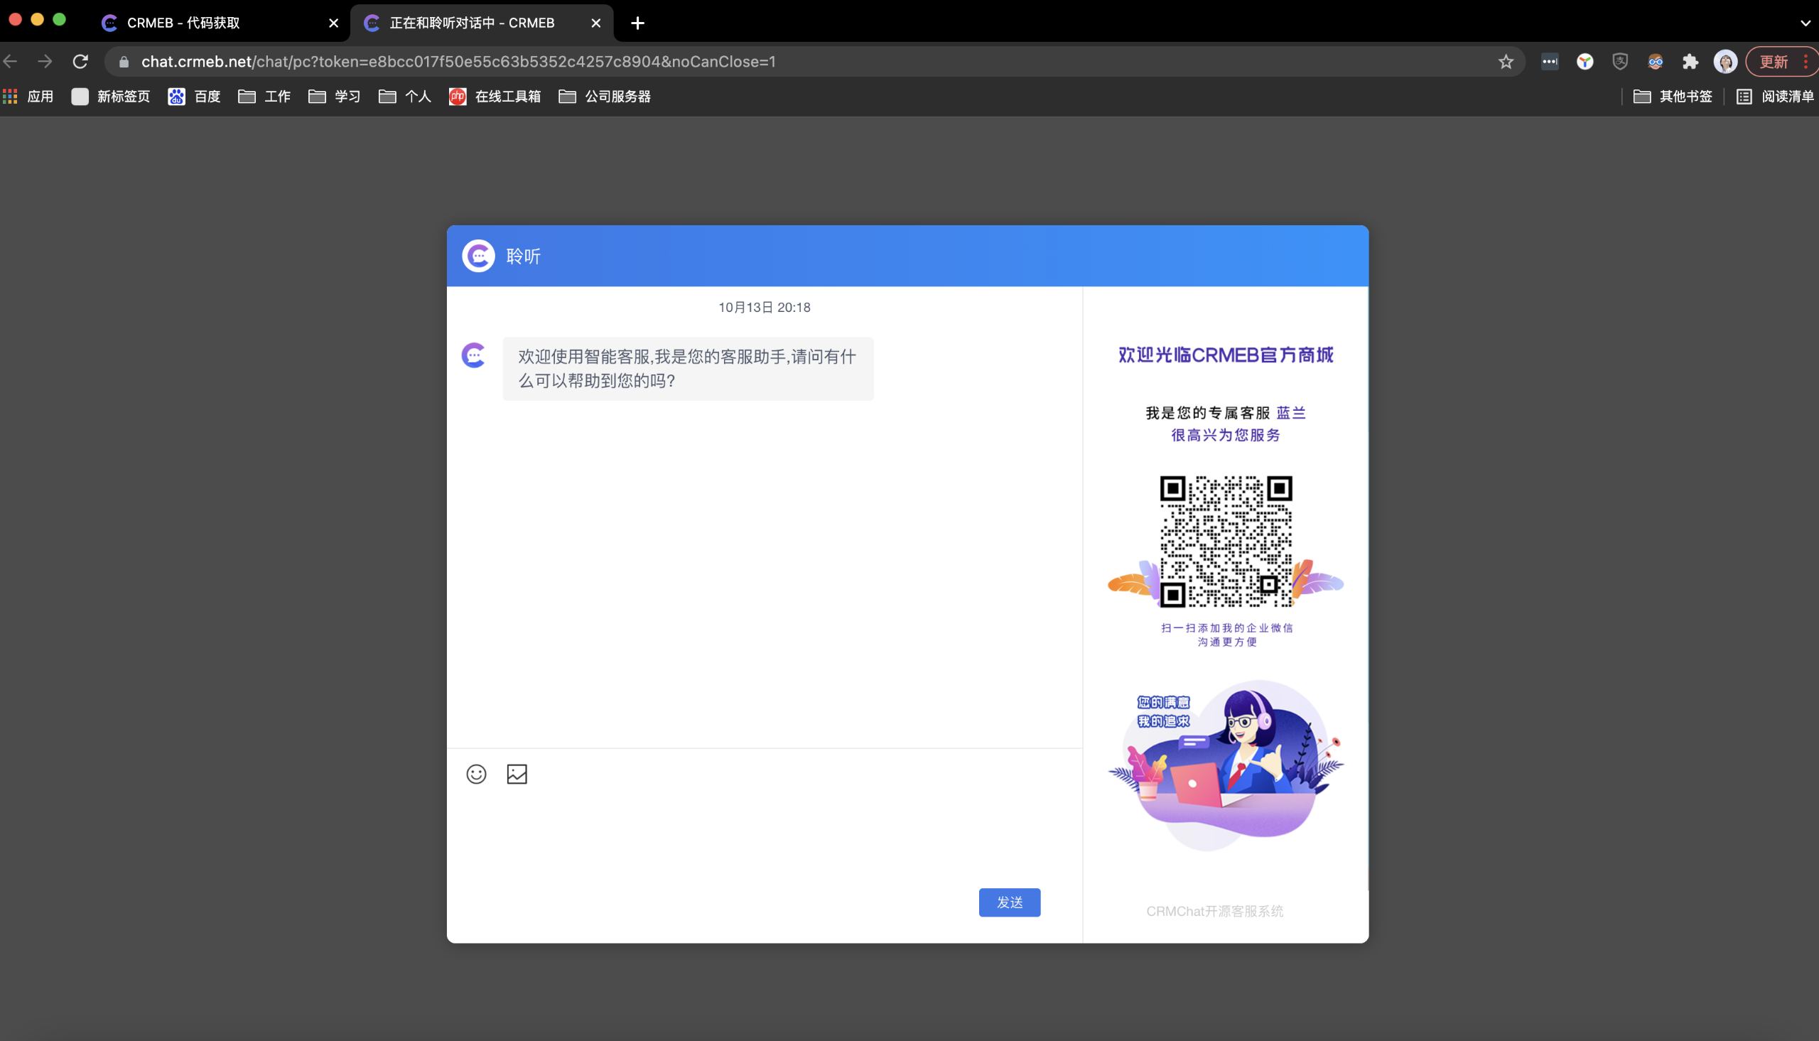The height and width of the screenshot is (1041, 1819).
Task: Click the address bar URL
Action: click(x=458, y=62)
